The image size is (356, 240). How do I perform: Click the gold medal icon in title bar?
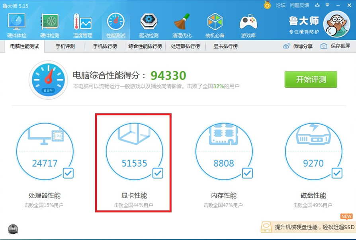click(267, 5)
